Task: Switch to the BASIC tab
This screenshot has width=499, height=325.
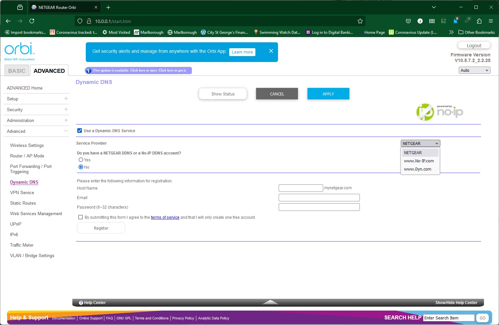Action: click(17, 71)
